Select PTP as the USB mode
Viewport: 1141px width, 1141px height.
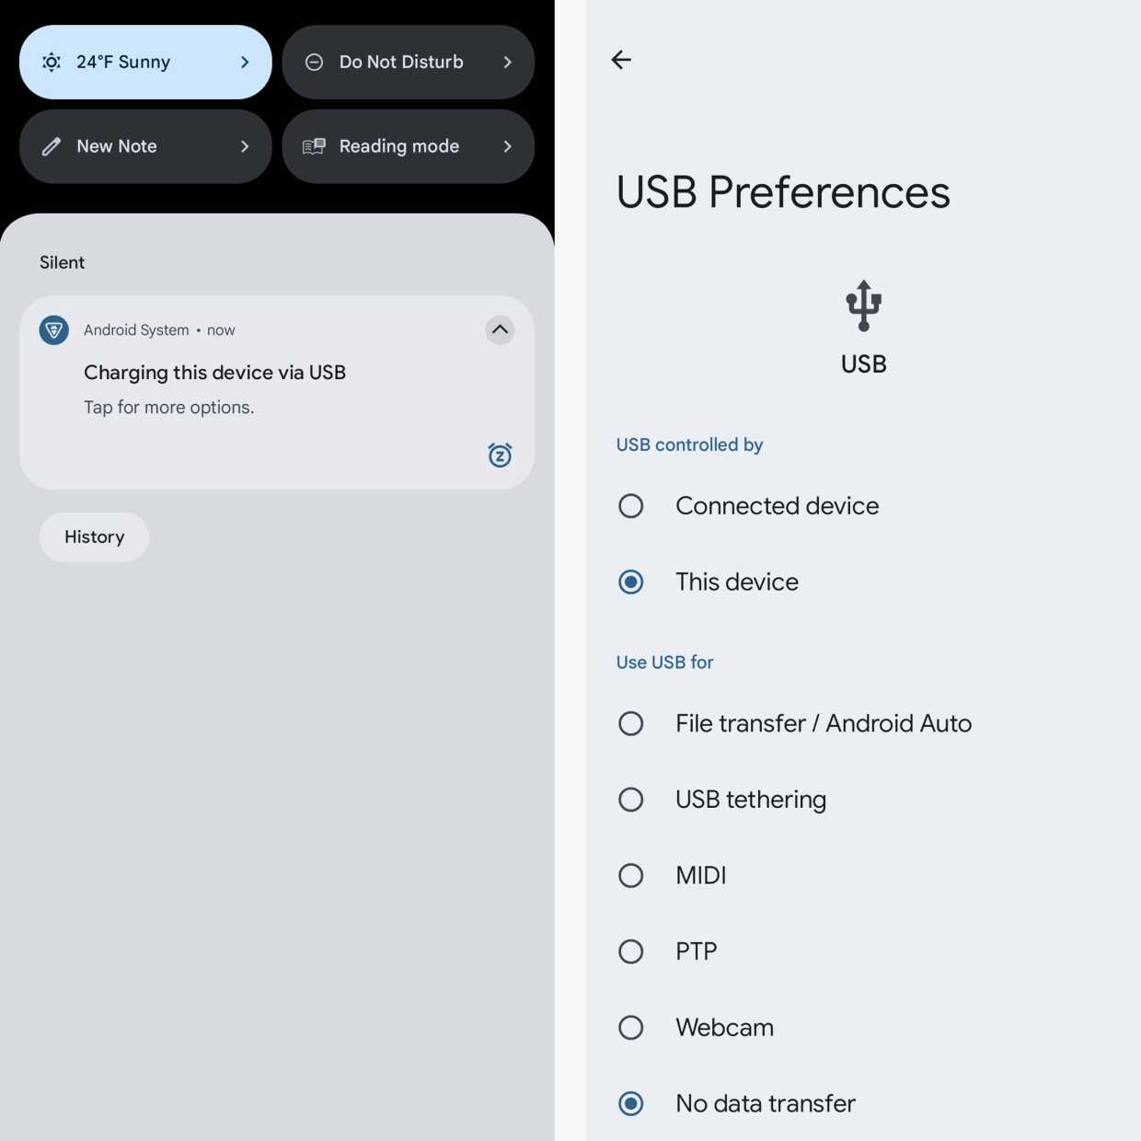coord(630,951)
